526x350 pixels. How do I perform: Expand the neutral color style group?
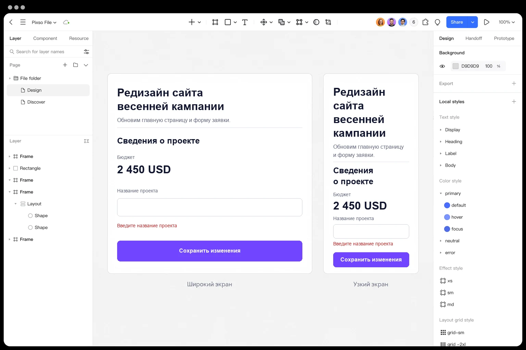[x=441, y=241]
